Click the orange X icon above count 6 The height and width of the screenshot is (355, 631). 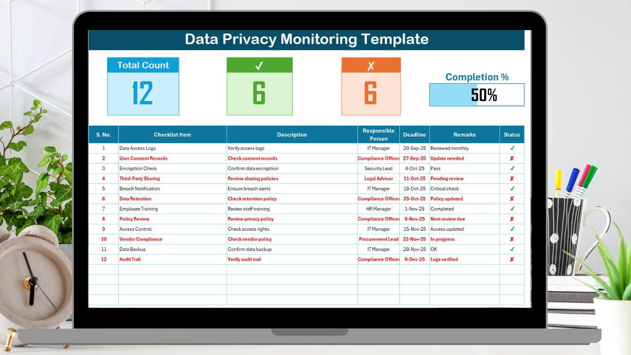tap(371, 65)
